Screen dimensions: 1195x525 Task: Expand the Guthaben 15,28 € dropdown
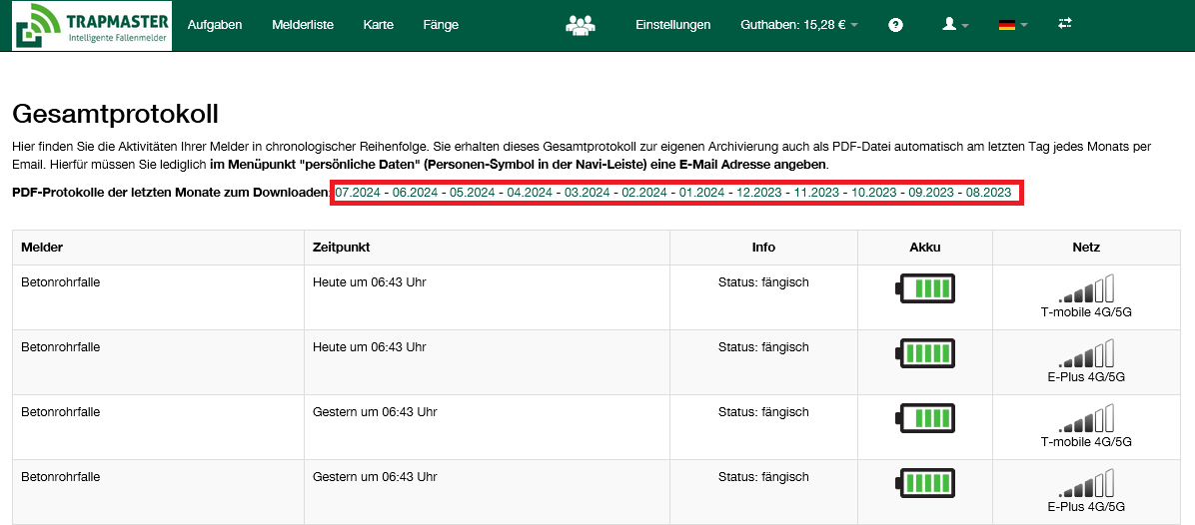point(799,25)
